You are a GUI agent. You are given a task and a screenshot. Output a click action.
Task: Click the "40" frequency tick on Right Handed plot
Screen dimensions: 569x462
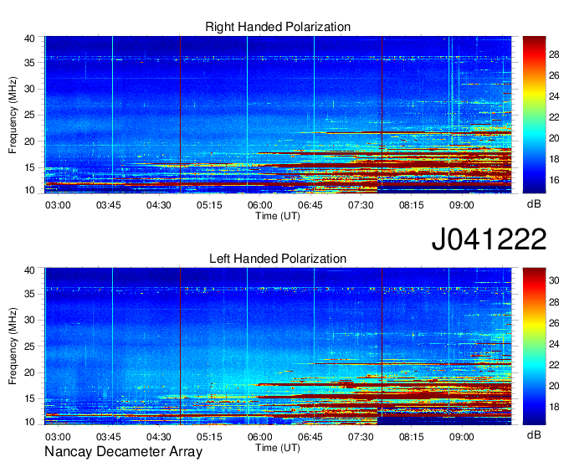[x=29, y=38]
